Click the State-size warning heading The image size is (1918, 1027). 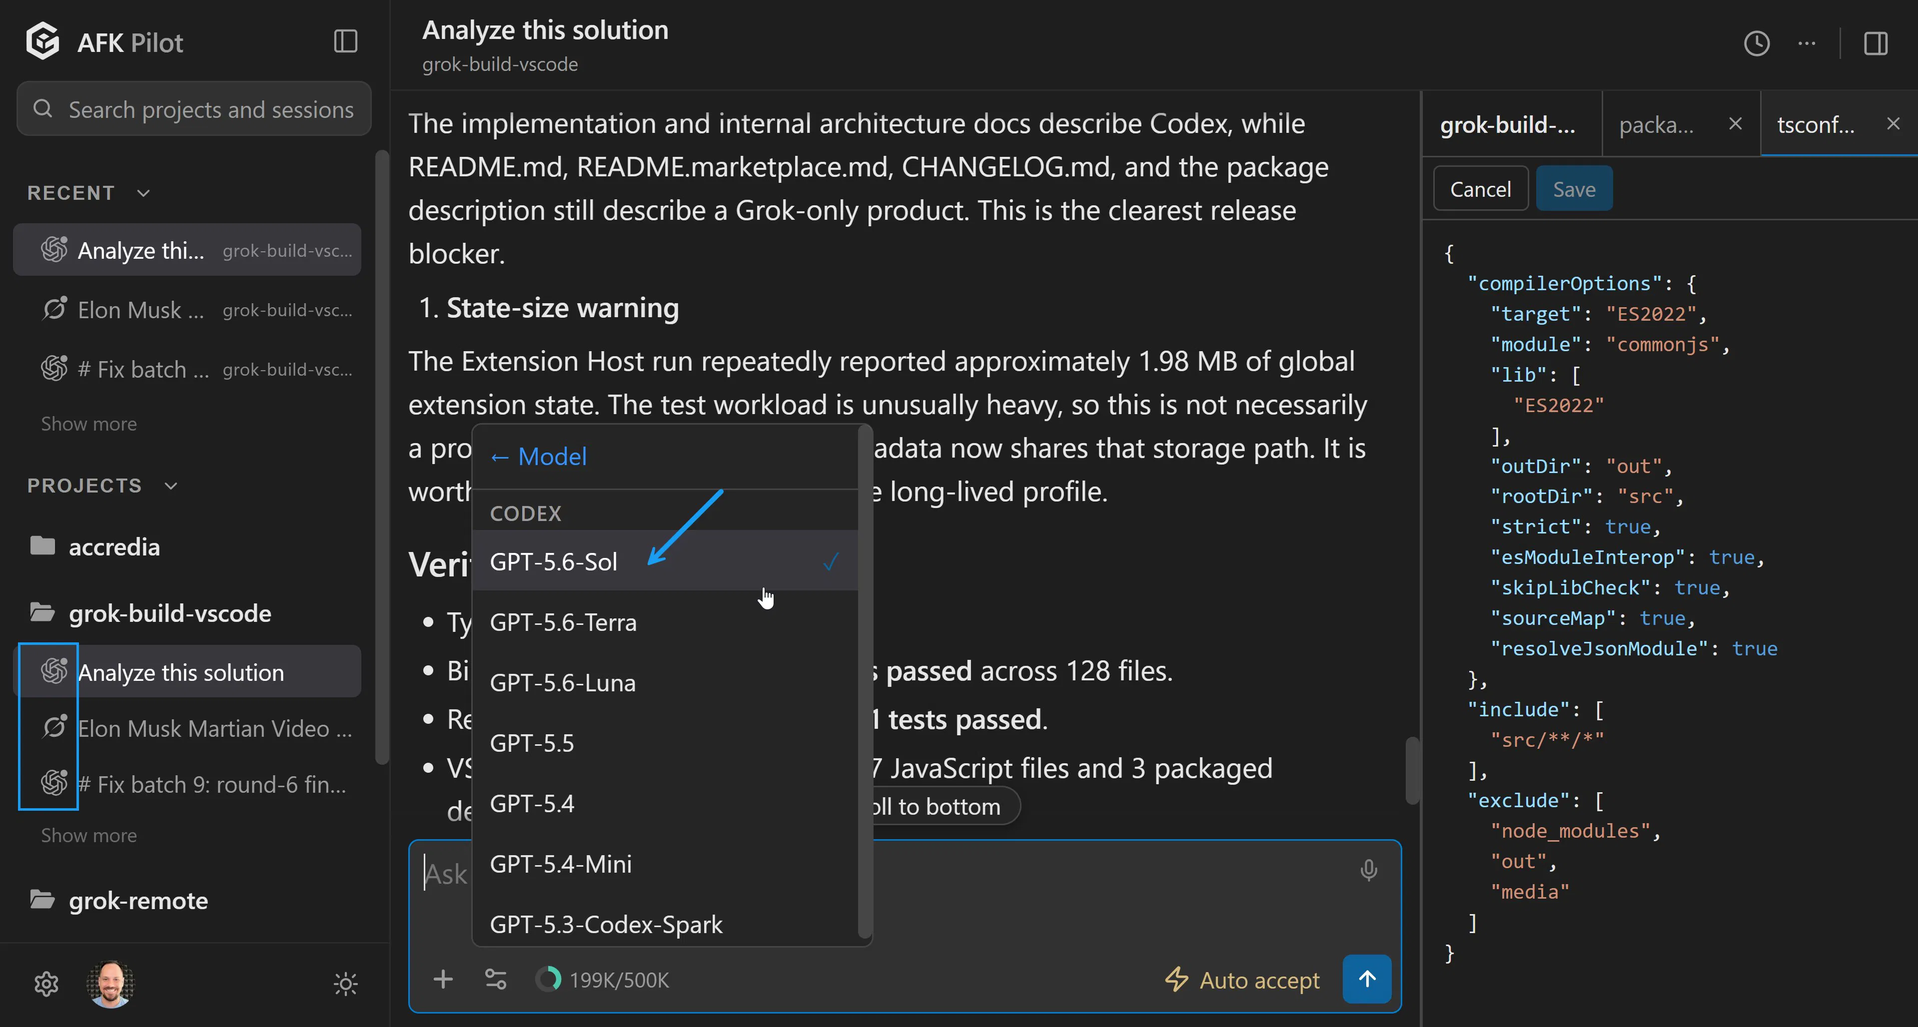(x=562, y=308)
